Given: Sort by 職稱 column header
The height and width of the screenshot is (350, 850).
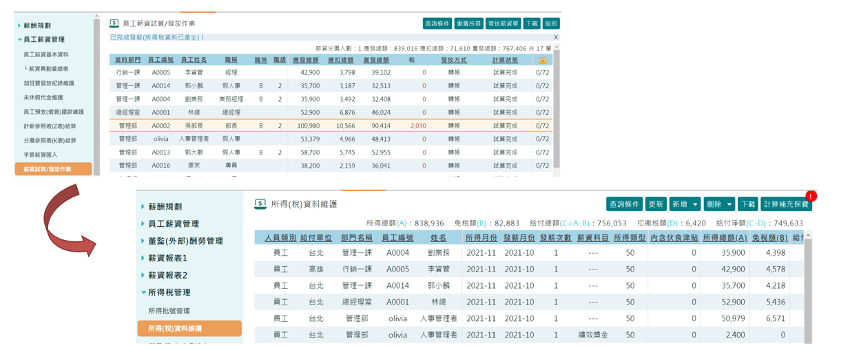Looking at the screenshot, I should pyautogui.click(x=231, y=60).
